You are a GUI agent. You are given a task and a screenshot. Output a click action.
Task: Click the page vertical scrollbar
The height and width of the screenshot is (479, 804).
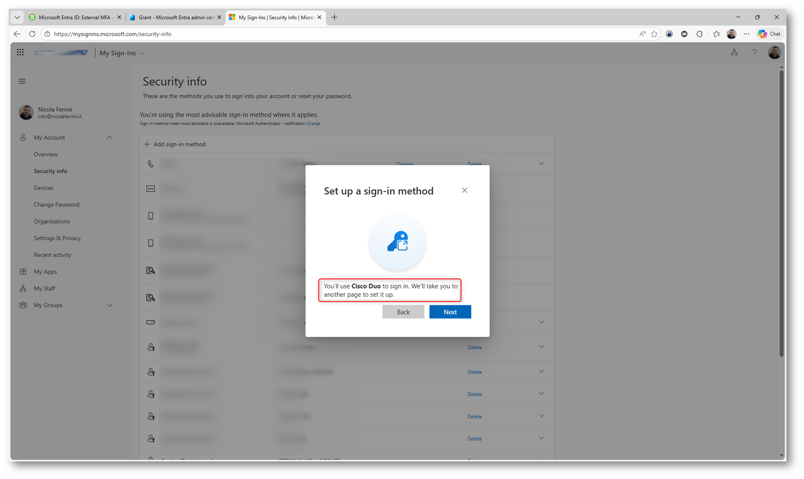(x=781, y=214)
